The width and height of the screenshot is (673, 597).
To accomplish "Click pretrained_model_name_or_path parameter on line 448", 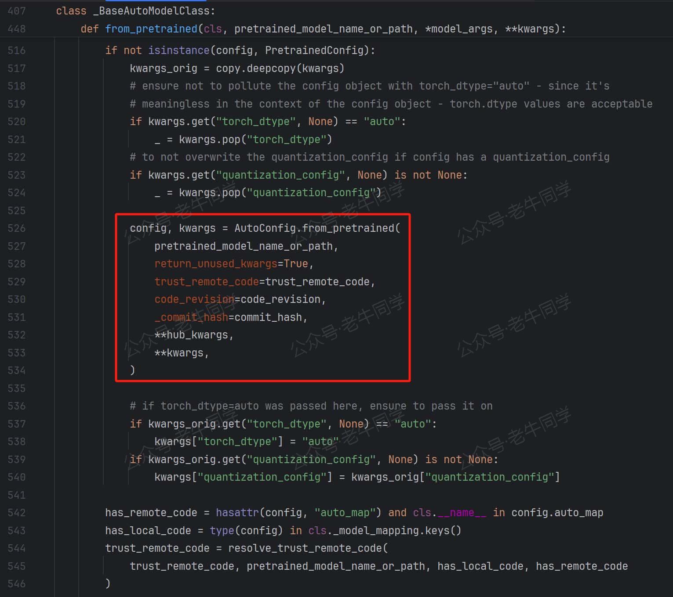I will point(324,29).
